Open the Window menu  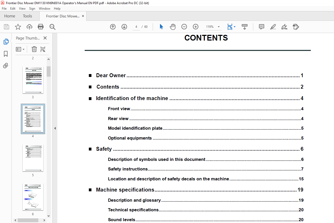(x=45, y=9)
